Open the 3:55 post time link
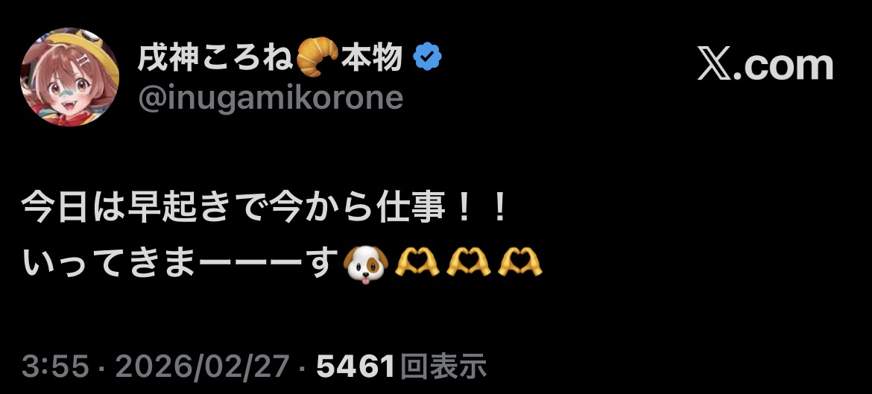The width and height of the screenshot is (872, 394). (x=55, y=366)
